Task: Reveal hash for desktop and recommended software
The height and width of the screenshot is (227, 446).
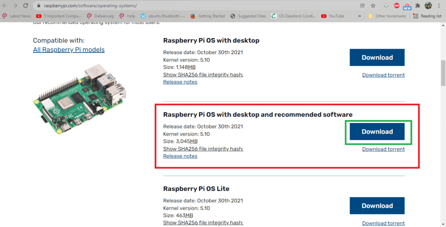Action: [x=203, y=149]
